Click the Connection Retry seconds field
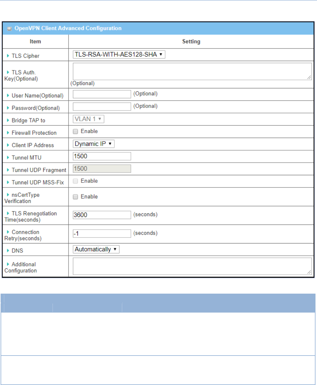The image size is (317, 385). (102, 234)
